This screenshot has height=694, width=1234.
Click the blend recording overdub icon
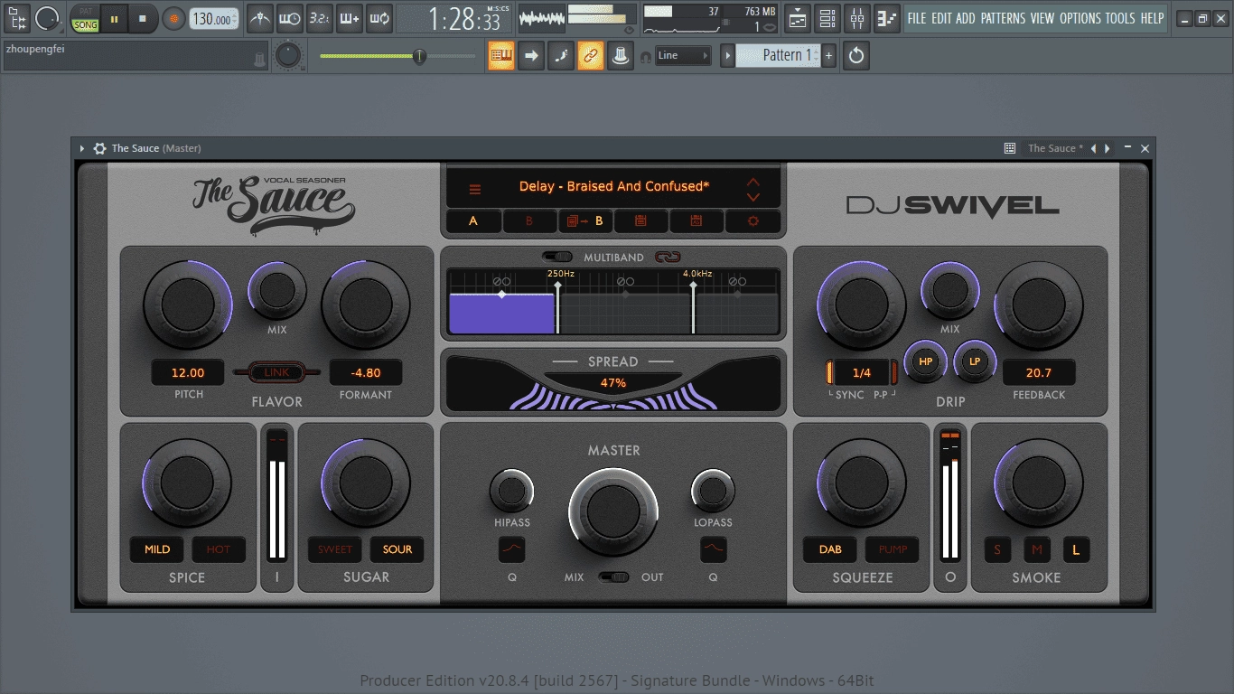coord(349,18)
